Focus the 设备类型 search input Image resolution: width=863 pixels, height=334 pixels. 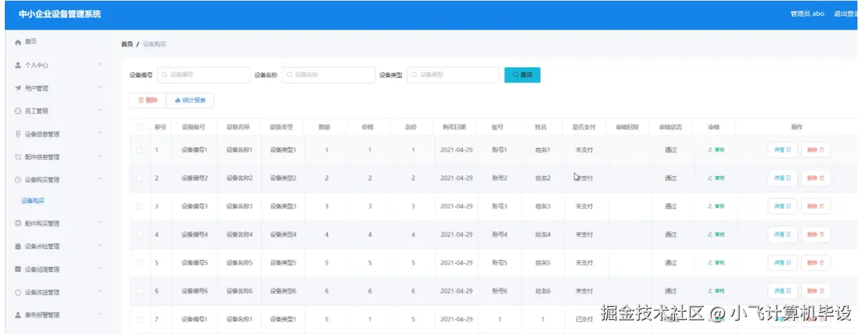point(453,74)
